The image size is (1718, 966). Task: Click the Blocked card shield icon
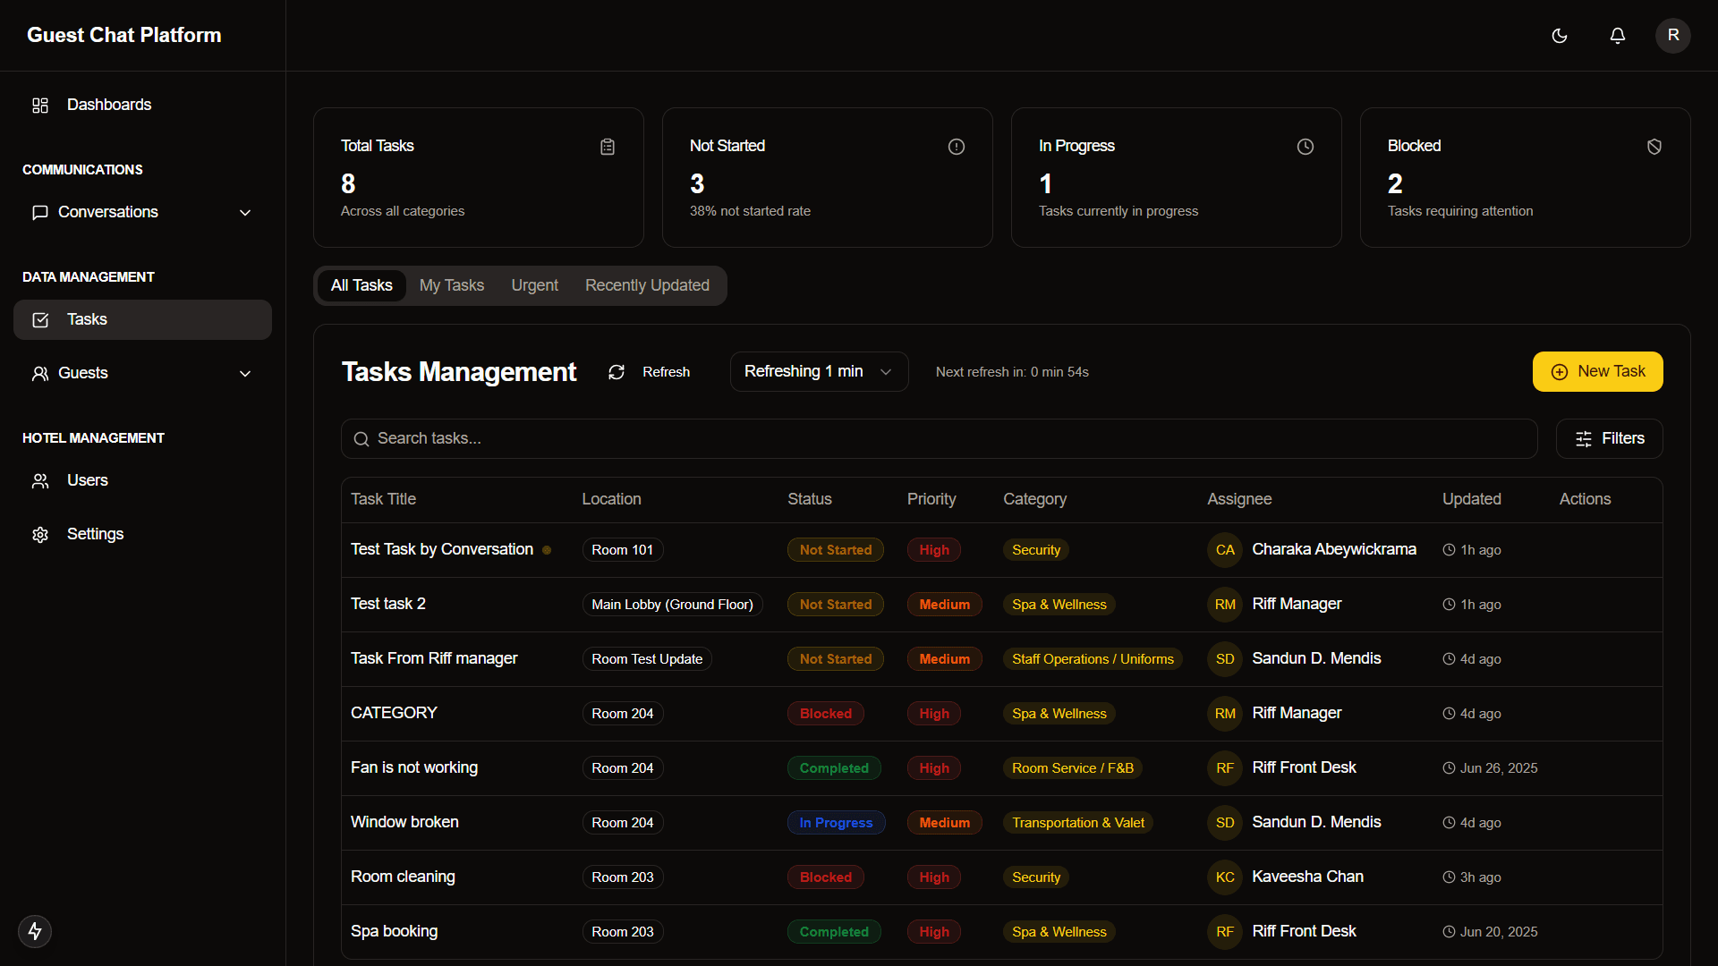click(x=1654, y=147)
